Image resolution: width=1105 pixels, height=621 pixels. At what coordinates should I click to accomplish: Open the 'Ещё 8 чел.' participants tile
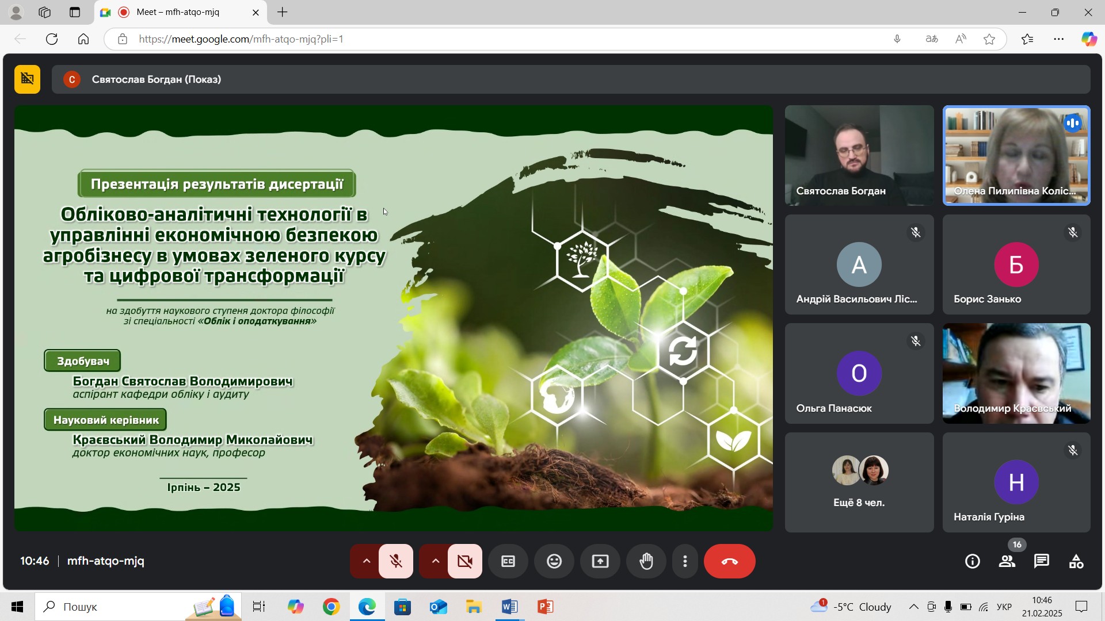[x=859, y=482]
